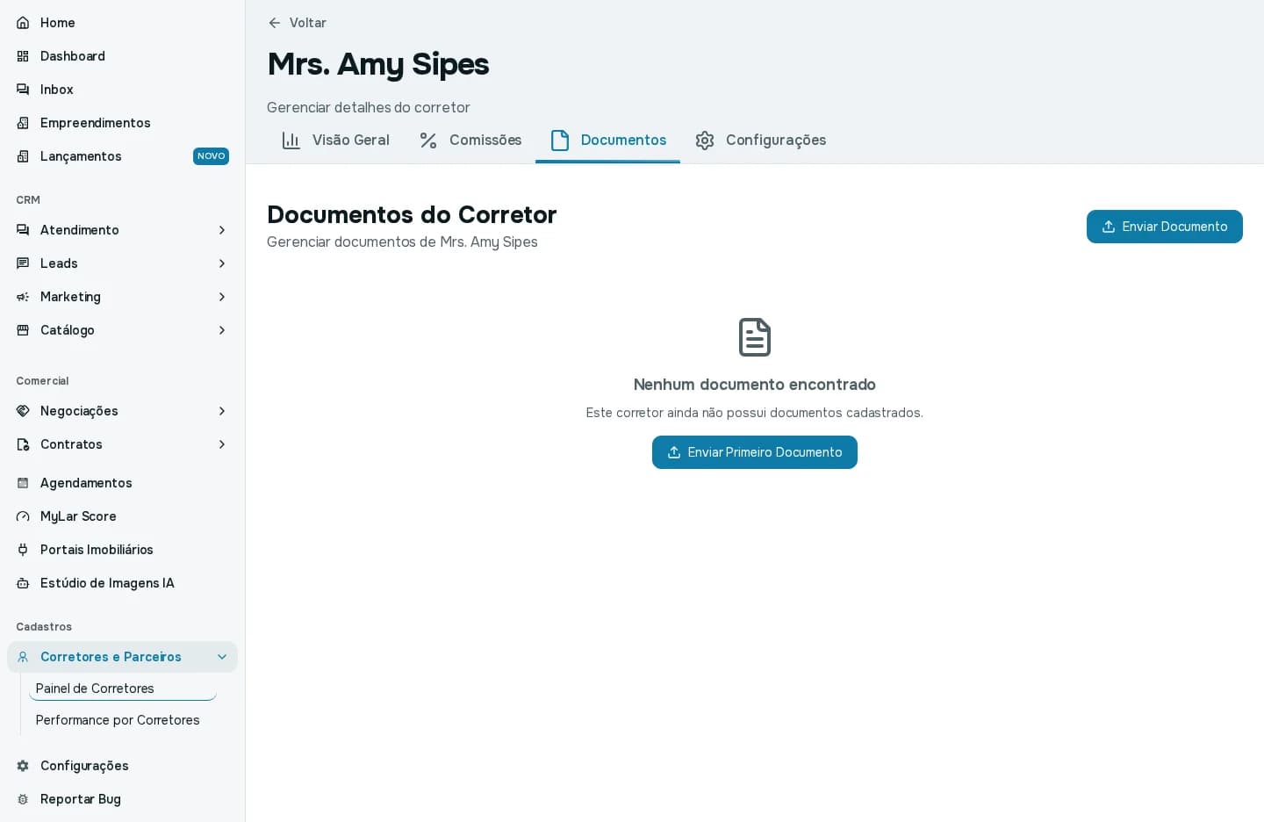1264x822 pixels.
Task: Click the Dashboard label in sidebar
Action: coord(73,56)
